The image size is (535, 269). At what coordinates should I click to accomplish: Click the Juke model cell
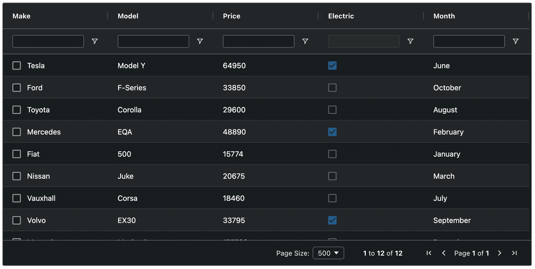click(x=126, y=176)
